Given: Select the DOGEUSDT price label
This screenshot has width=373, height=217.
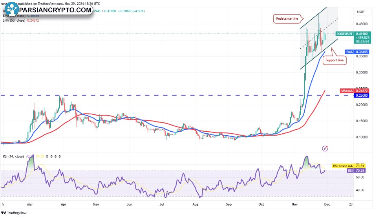Looking at the screenshot, I should coord(344,34).
